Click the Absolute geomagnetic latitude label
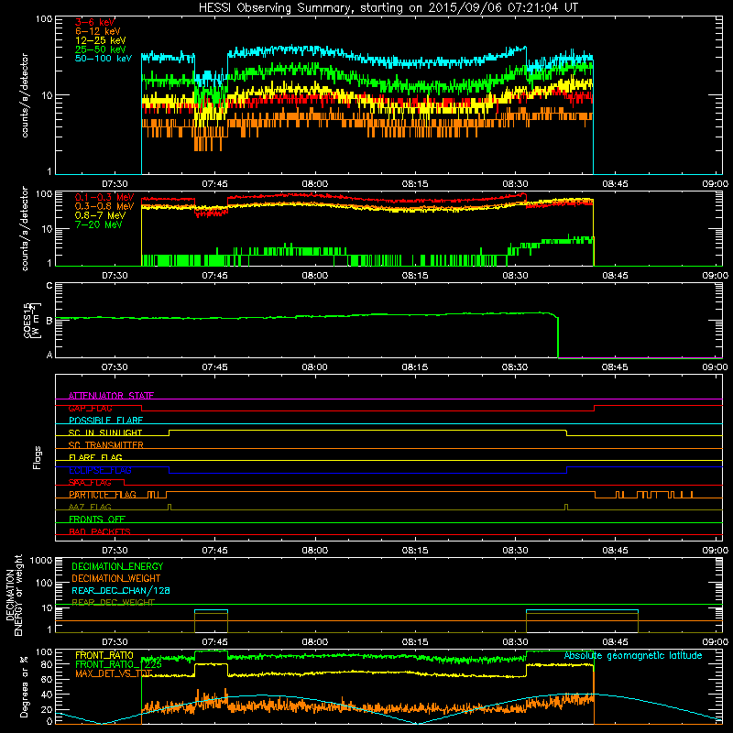This screenshot has width=733, height=733. coord(633,655)
